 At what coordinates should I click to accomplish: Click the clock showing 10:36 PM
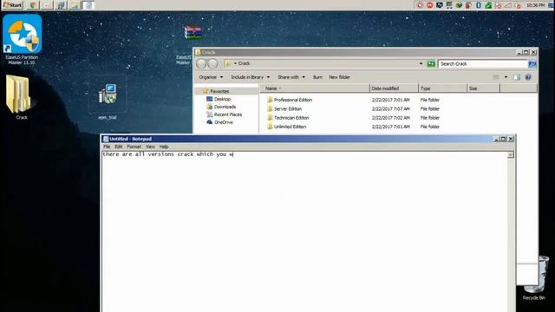point(535,5)
